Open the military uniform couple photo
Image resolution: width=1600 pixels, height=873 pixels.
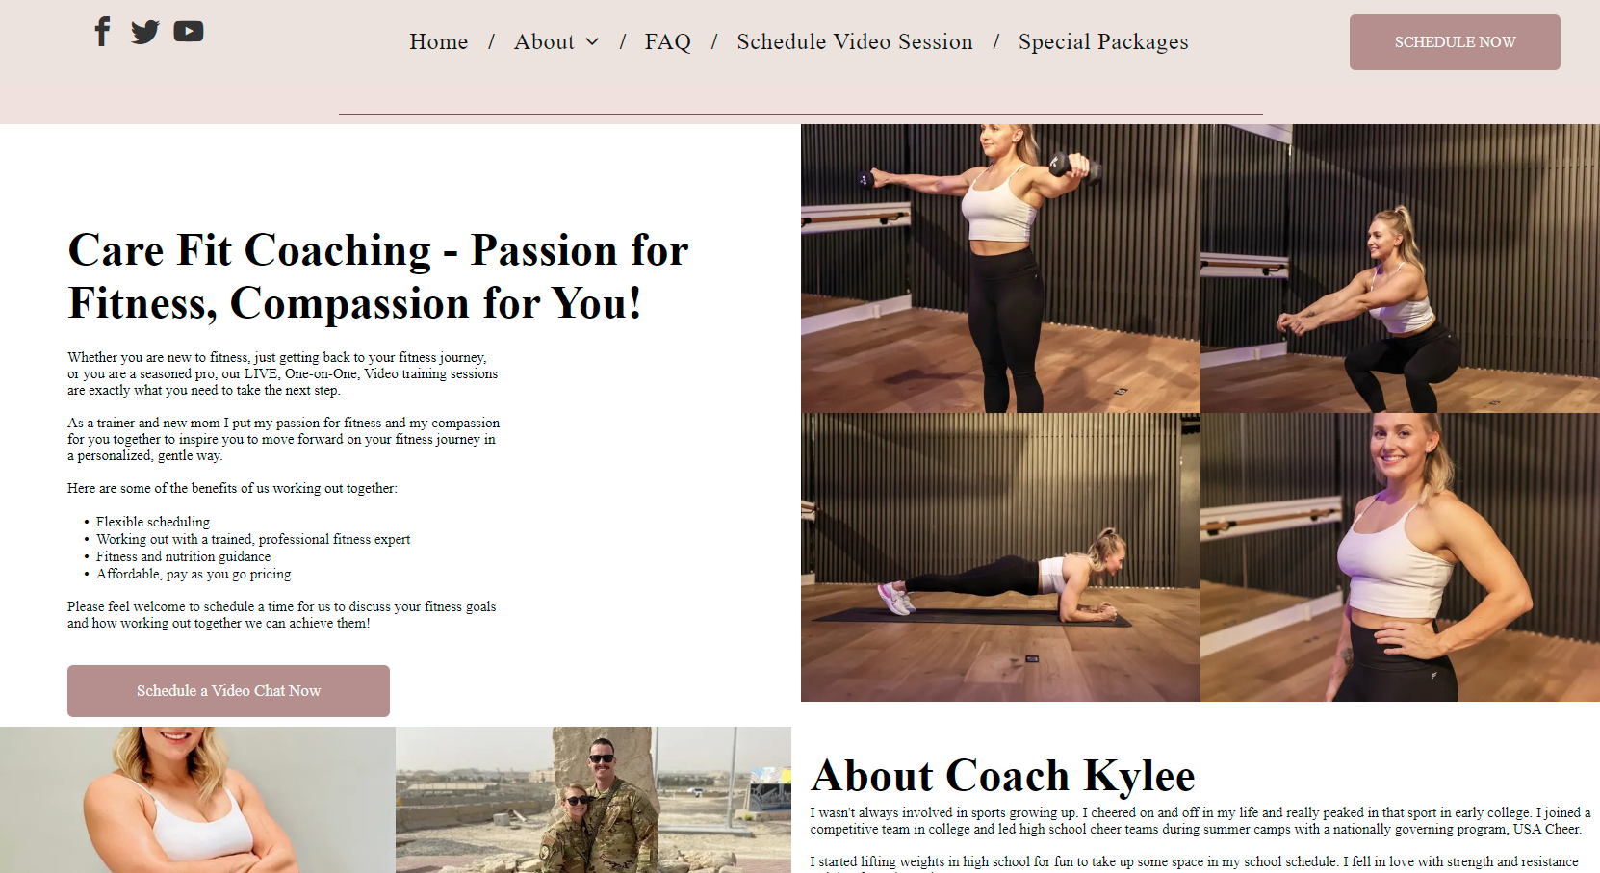pos(593,800)
